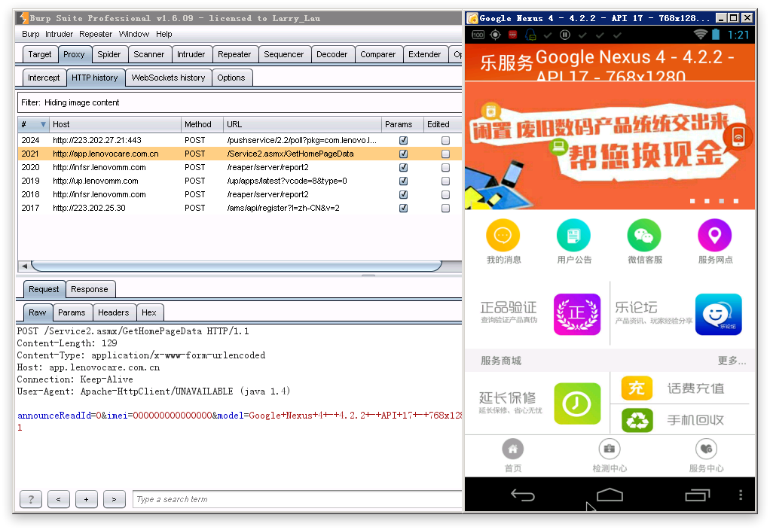Tap the Android recent apps button
The width and height of the screenshot is (770, 530).
pos(698,495)
